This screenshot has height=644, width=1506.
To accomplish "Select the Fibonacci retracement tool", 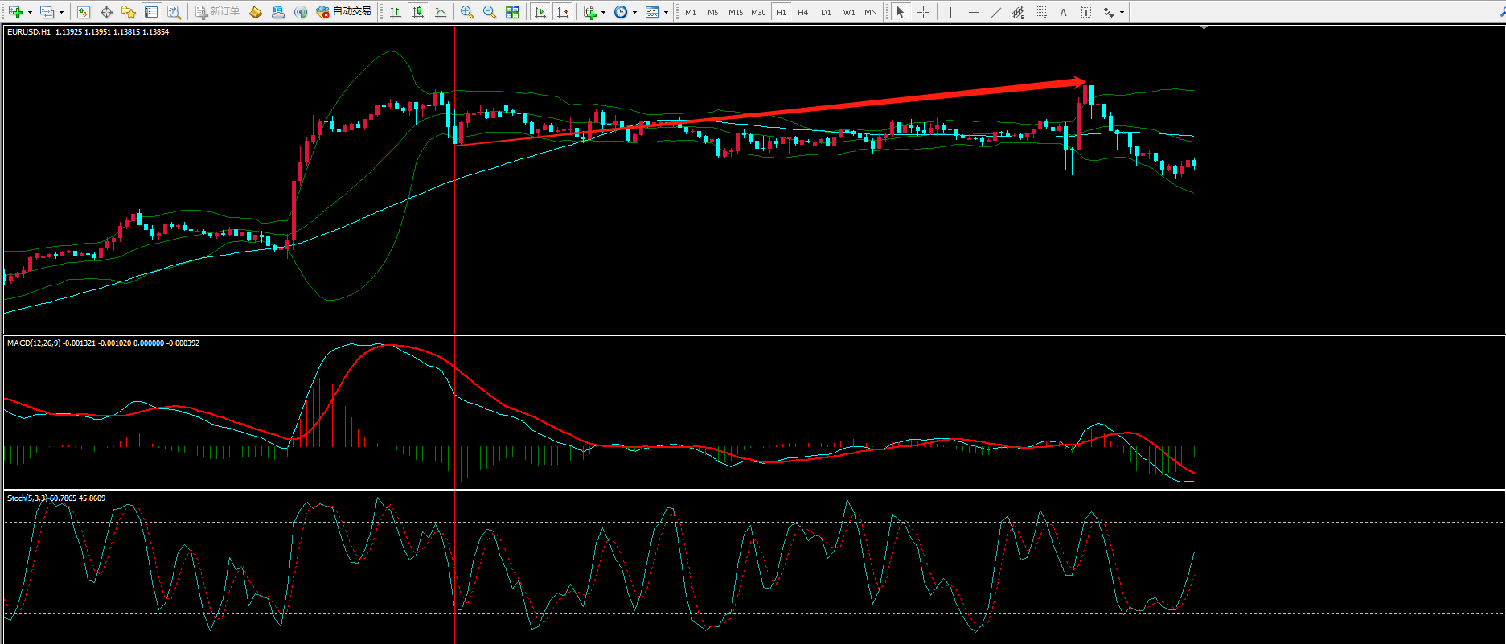I will point(1040,12).
